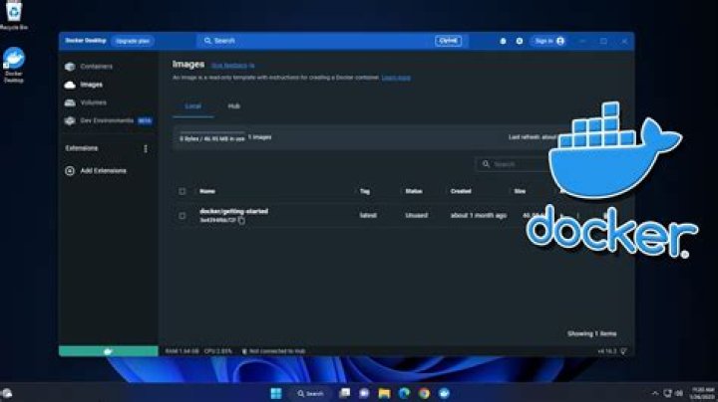Image resolution: width=718 pixels, height=402 pixels.
Task: Sort images by the Name column header
Action: 207,191
